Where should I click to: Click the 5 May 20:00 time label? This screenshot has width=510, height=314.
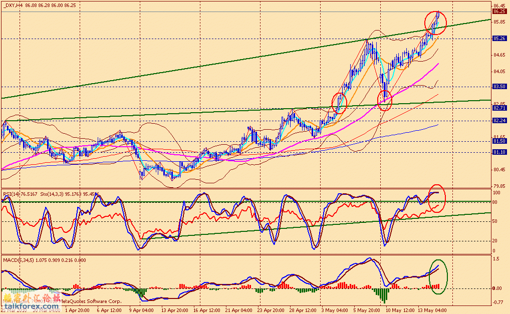click(367, 310)
